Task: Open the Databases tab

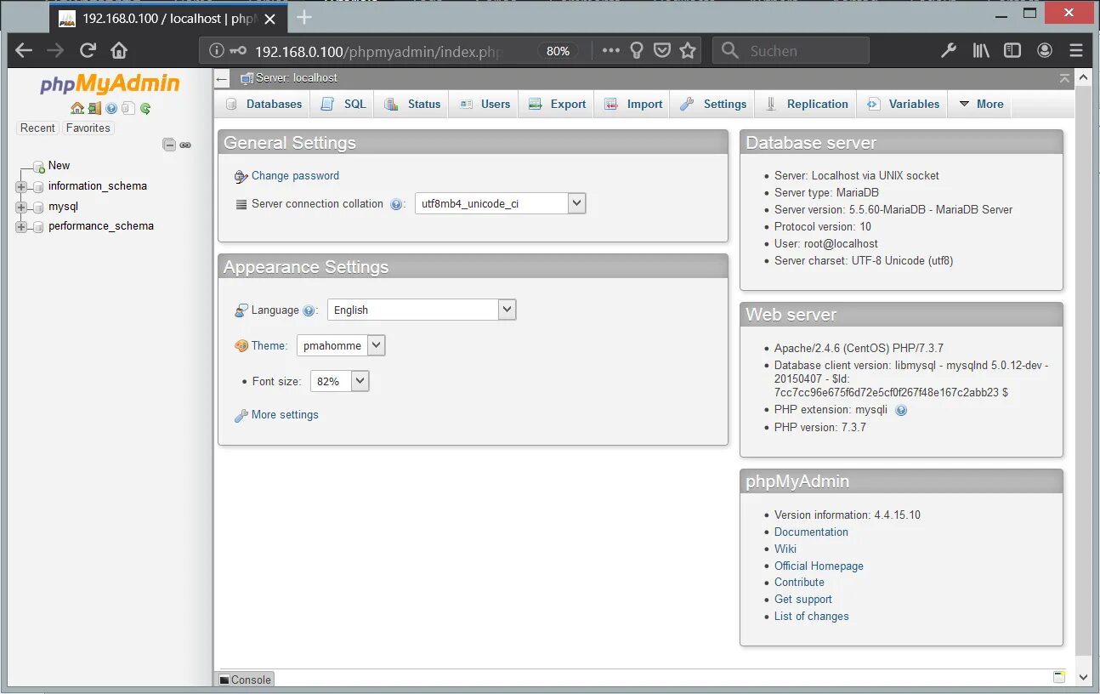Action: click(x=264, y=104)
